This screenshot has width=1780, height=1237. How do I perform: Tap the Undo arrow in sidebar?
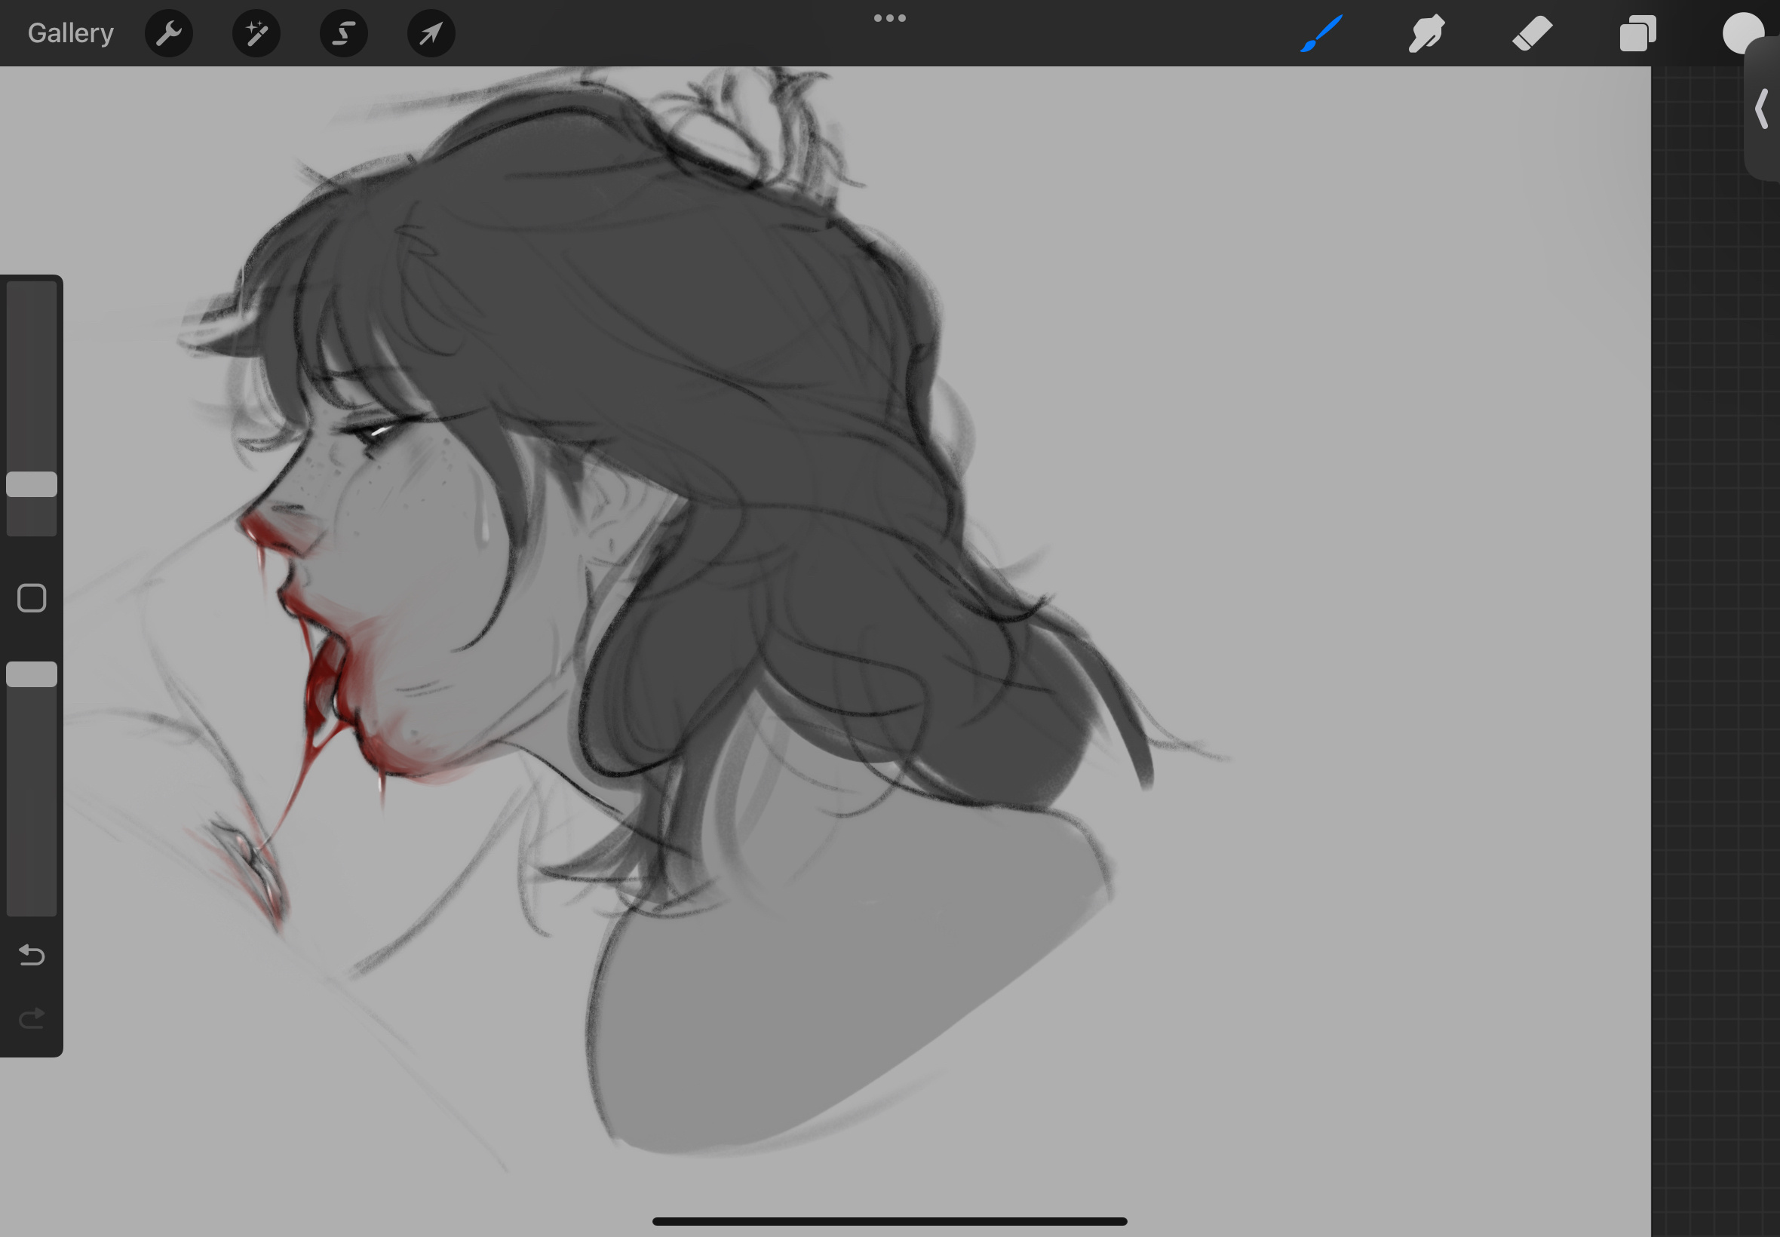coord(32,955)
